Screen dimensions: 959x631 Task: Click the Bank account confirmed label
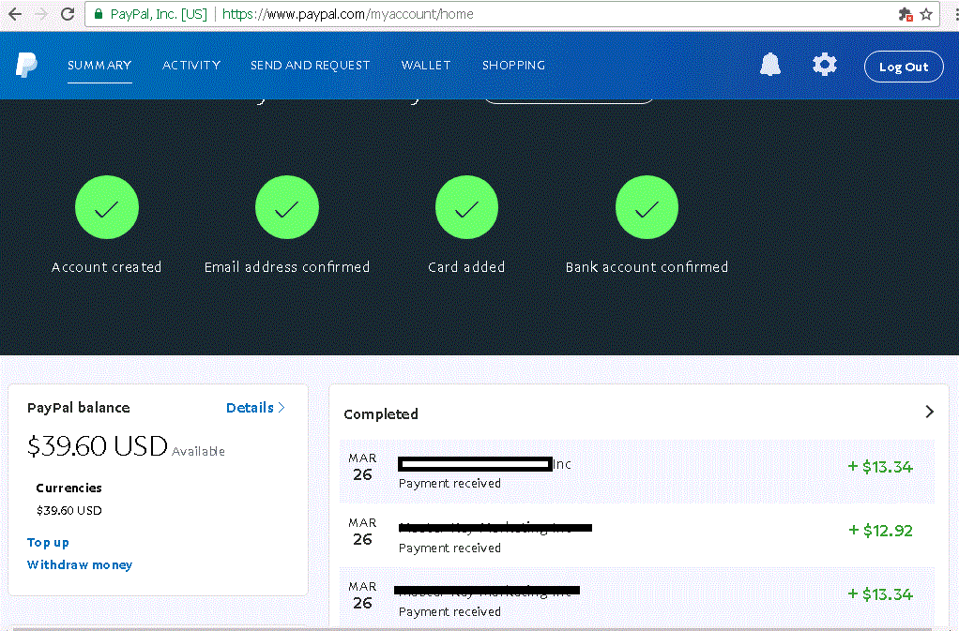tap(647, 267)
